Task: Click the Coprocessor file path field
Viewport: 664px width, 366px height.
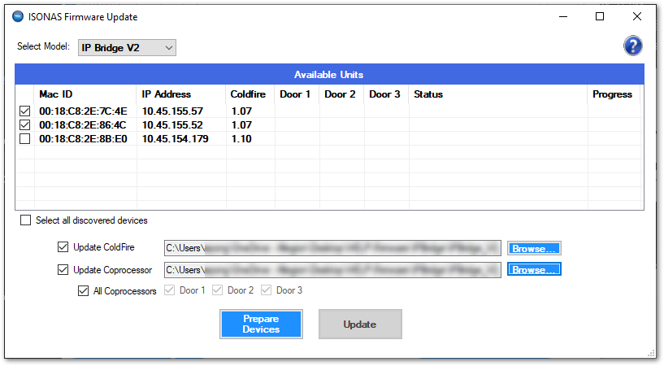Action: (332, 270)
